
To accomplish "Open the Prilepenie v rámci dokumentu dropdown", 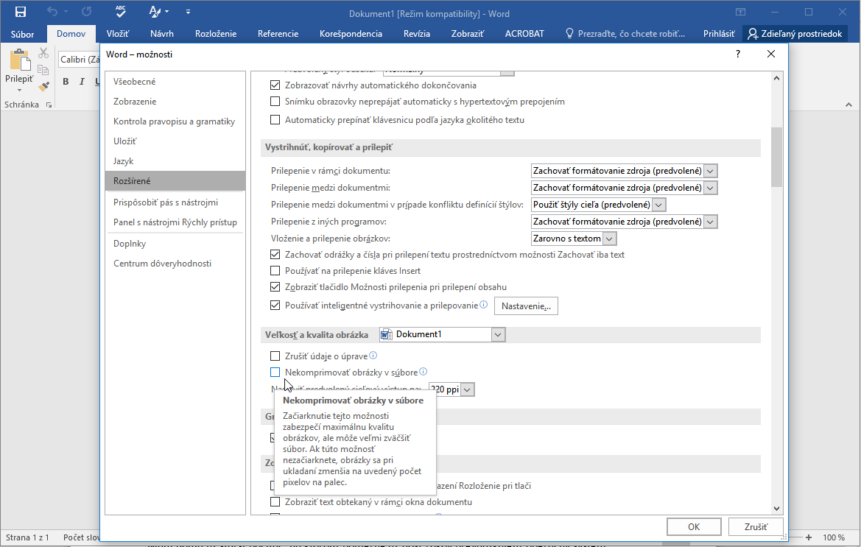I will point(710,171).
